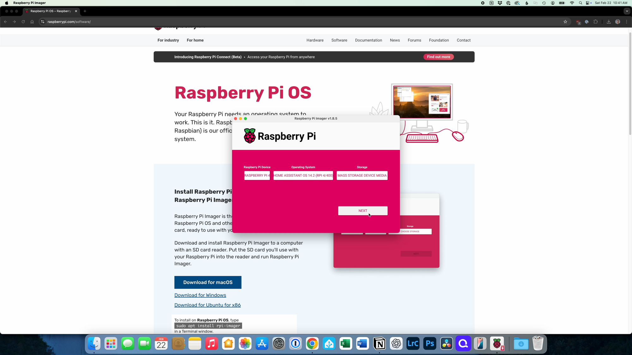Launch Finder from the dock
Image resolution: width=632 pixels, height=355 pixels.
click(x=94, y=344)
